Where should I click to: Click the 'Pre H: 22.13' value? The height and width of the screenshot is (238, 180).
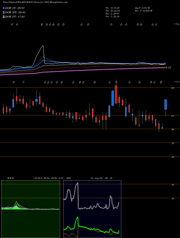(112, 11)
